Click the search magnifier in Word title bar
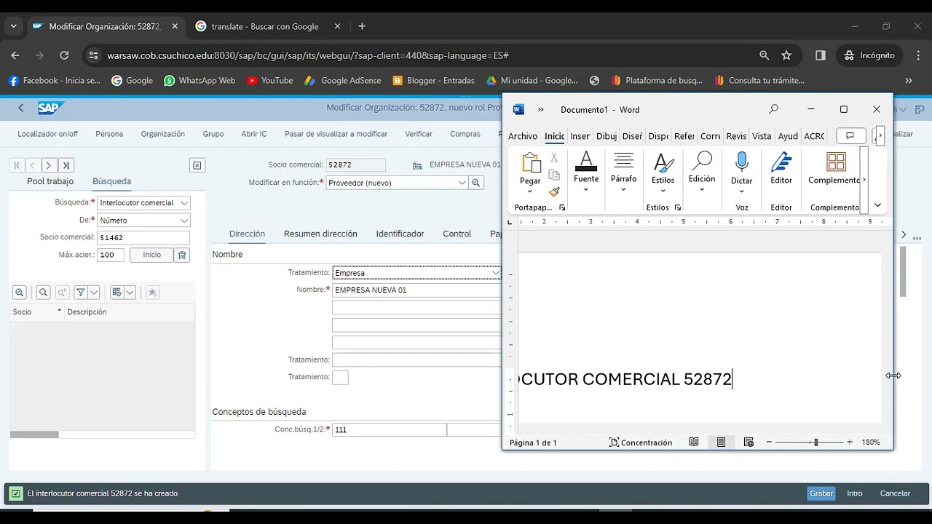This screenshot has width=932, height=524. coord(773,109)
